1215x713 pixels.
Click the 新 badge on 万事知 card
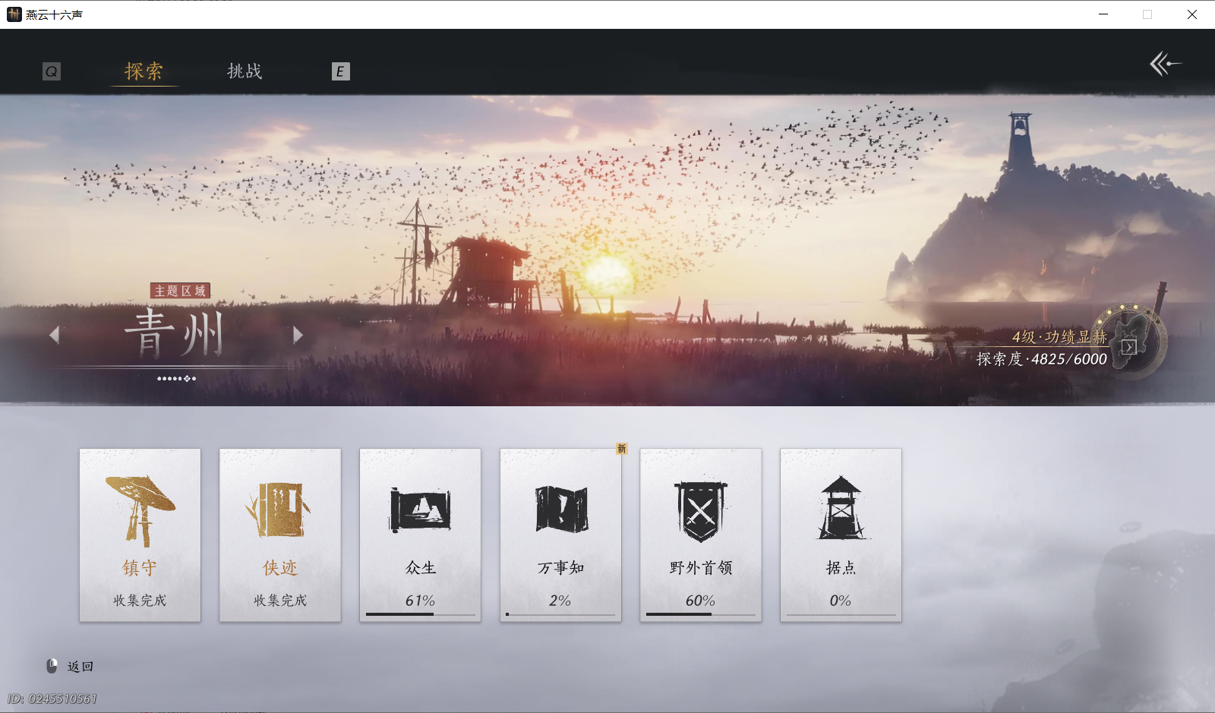tap(622, 449)
